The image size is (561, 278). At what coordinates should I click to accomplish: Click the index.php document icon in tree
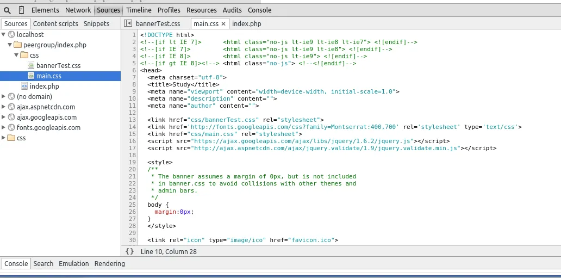24,87
